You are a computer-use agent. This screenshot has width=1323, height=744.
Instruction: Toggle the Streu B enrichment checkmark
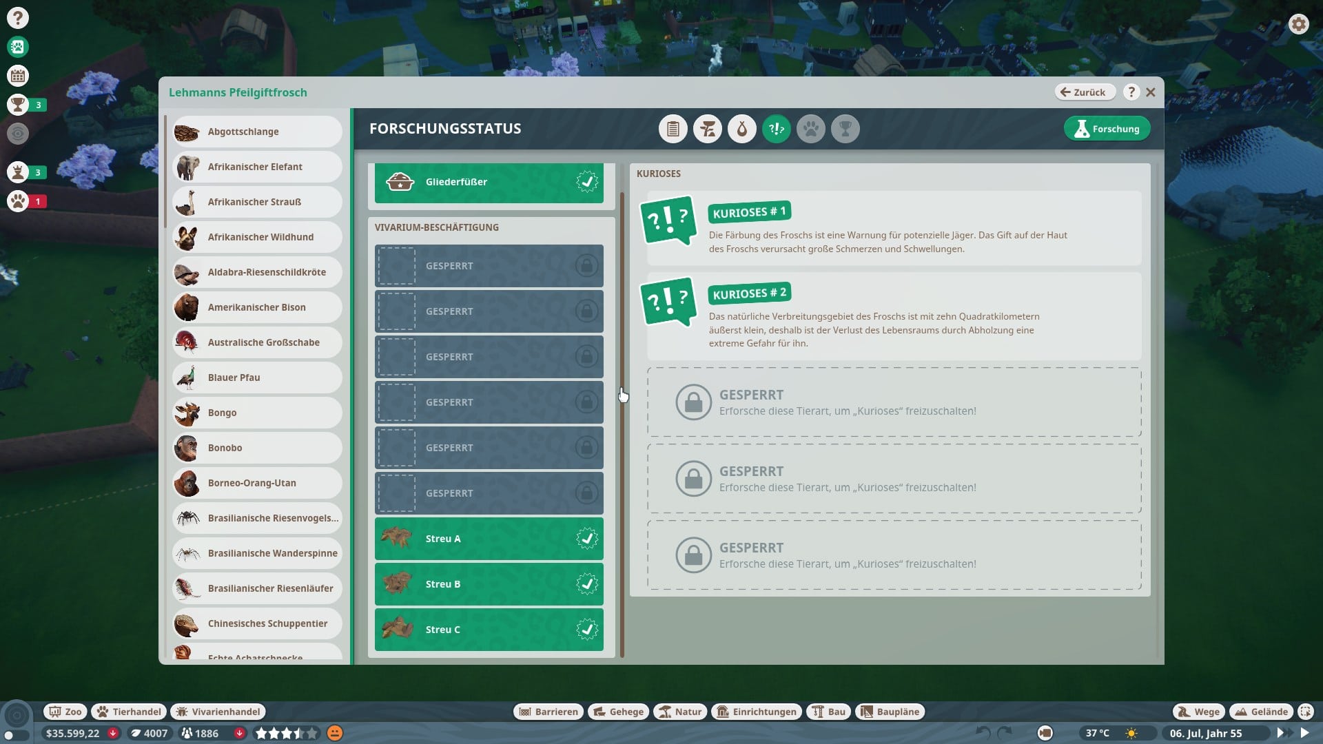click(x=586, y=584)
